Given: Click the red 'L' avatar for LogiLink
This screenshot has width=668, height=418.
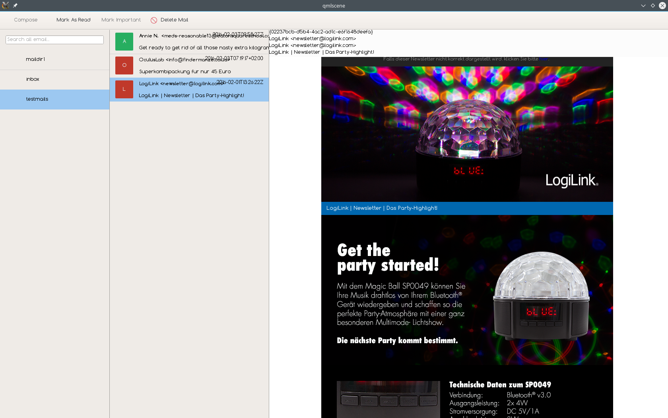Looking at the screenshot, I should click(124, 89).
